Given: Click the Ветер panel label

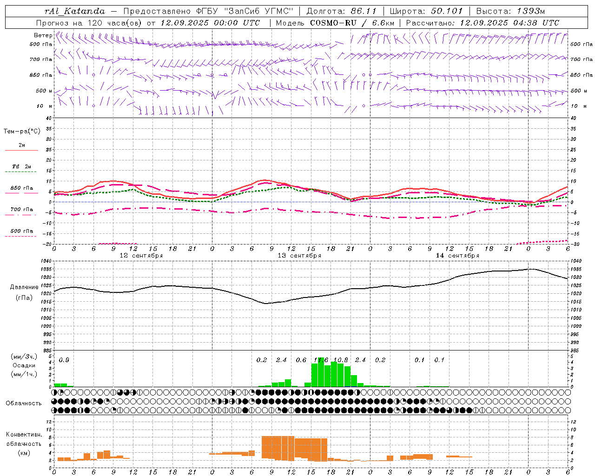Looking at the screenshot, I should 43,35.
